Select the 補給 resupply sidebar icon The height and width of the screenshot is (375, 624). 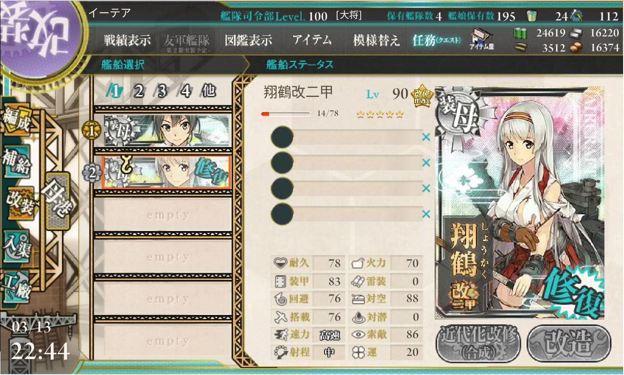click(x=16, y=161)
